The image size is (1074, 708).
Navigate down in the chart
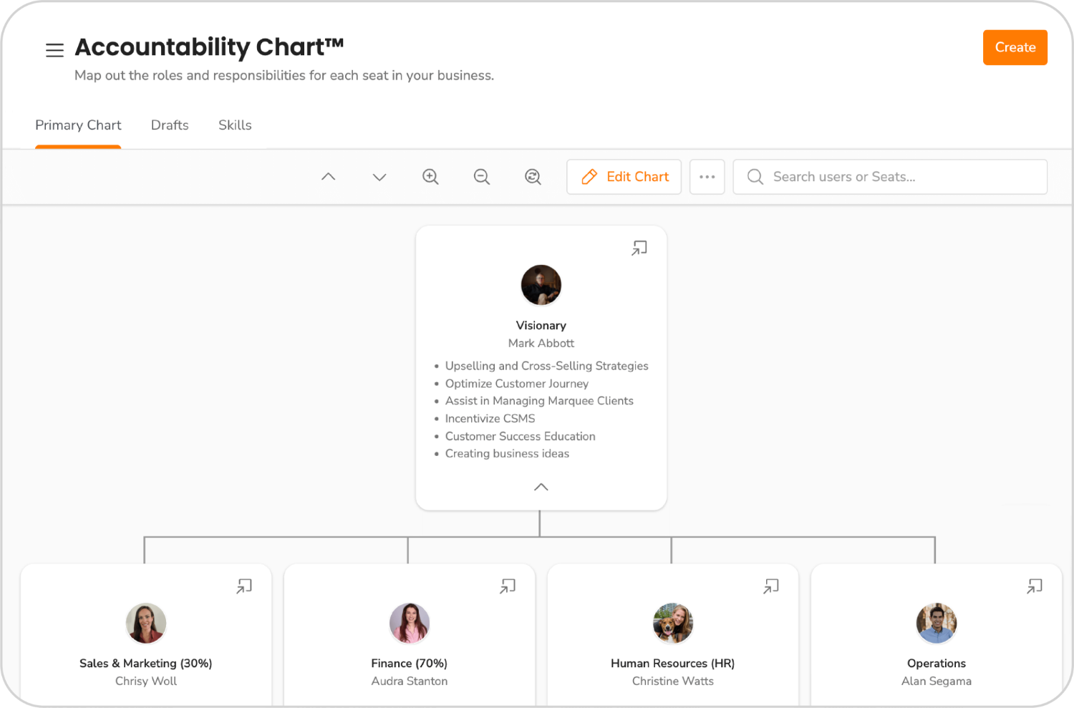[x=379, y=177]
